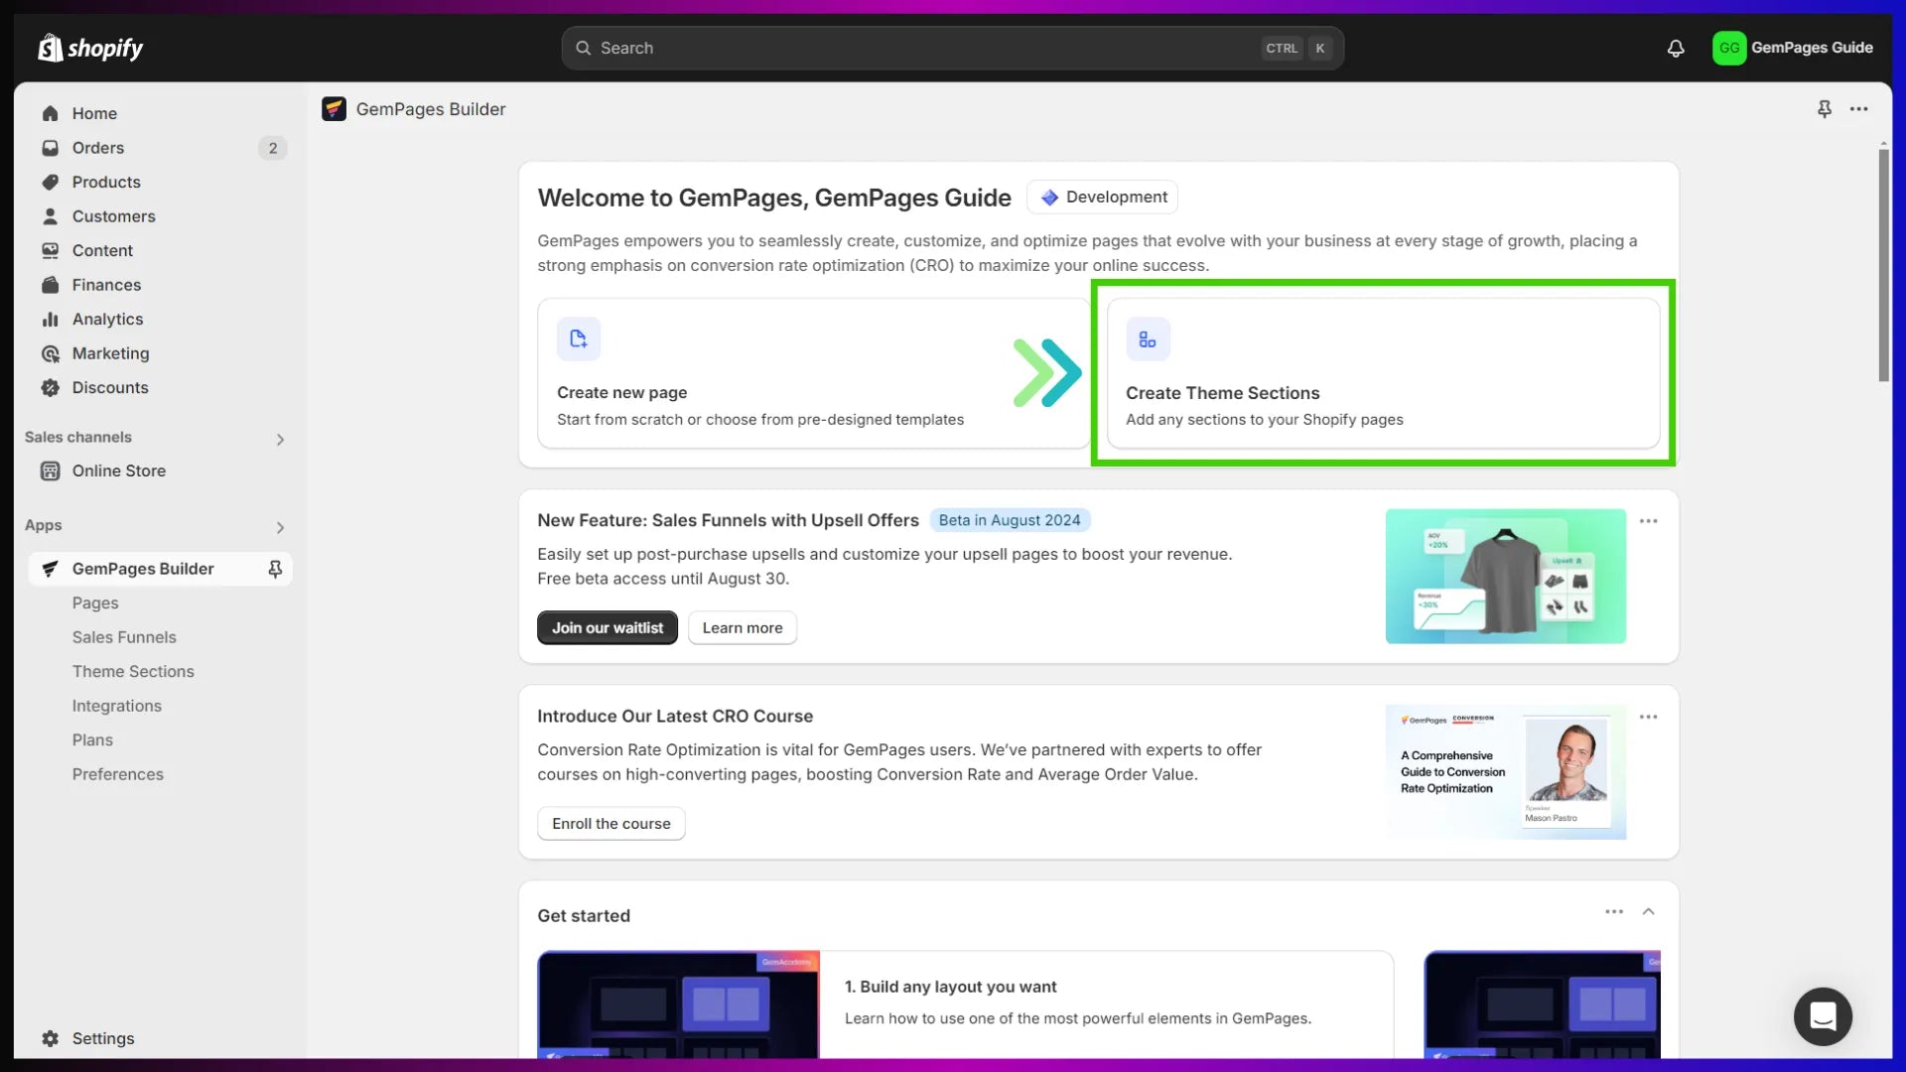Click the Online Store storefront icon
Viewport: 1906px width, 1072px height.
tap(51, 470)
